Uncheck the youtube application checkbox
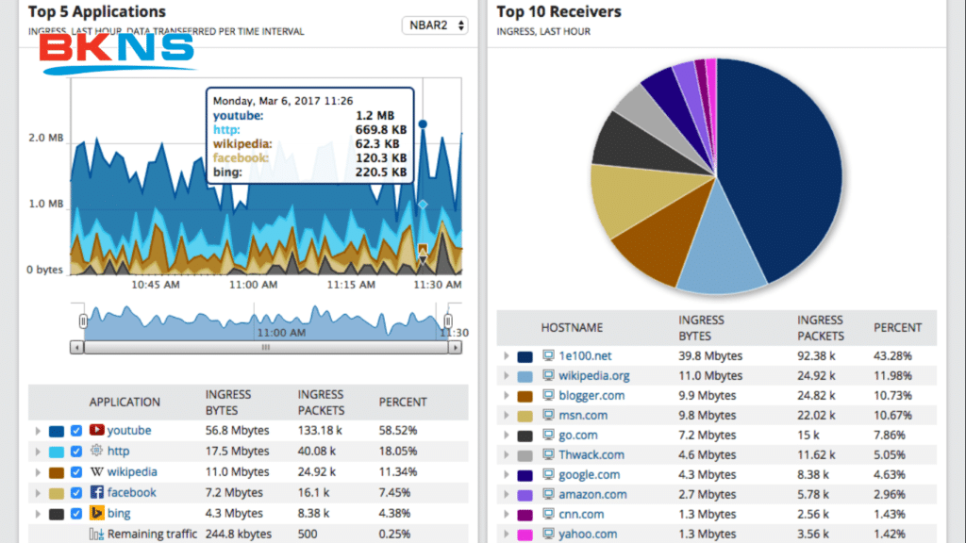Screen dimensions: 966x543 click(76, 431)
